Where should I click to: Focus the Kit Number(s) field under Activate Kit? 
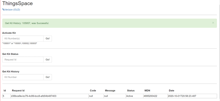tap(23, 38)
